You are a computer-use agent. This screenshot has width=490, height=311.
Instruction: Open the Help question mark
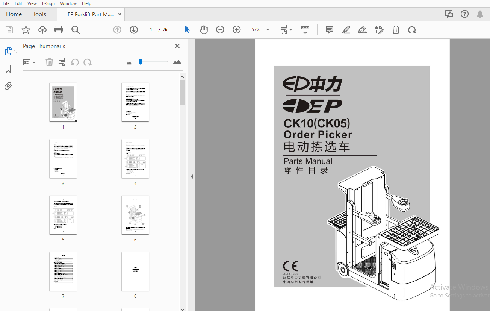tap(464, 14)
